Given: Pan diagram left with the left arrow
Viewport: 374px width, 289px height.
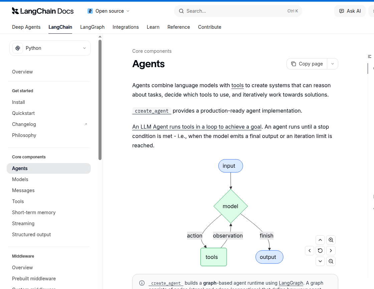Looking at the screenshot, I should click(310, 251).
